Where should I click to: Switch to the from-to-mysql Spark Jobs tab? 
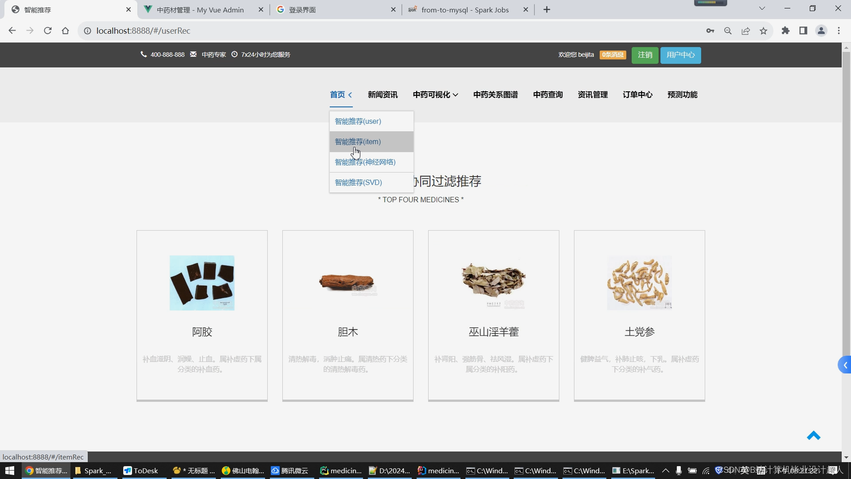click(x=465, y=10)
